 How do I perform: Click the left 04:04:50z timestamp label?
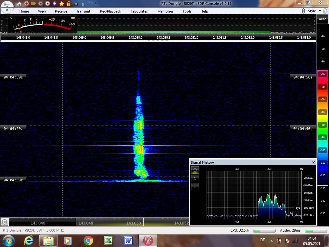point(13,77)
